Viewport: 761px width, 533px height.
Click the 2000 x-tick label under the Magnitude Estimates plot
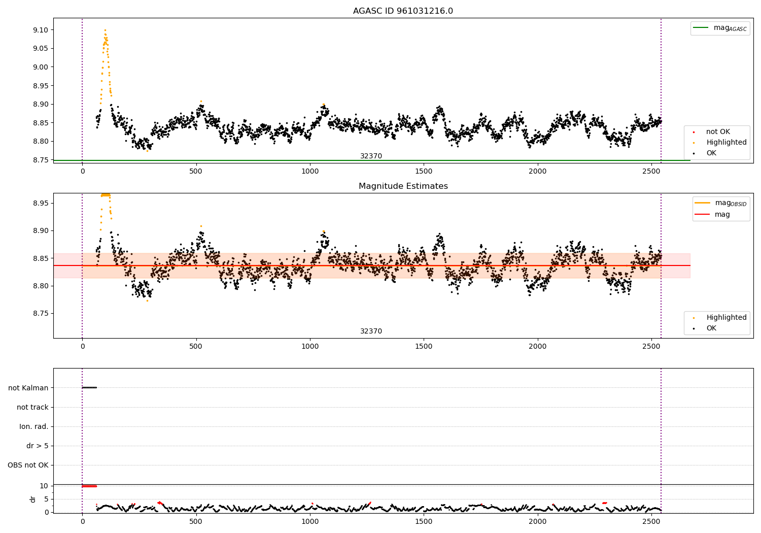point(538,347)
